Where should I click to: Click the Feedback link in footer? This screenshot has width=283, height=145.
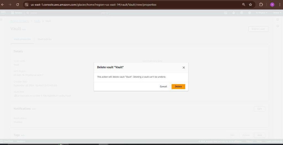point(21,141)
